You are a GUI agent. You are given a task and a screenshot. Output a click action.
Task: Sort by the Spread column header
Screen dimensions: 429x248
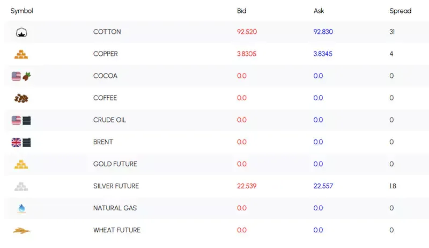[400, 11]
